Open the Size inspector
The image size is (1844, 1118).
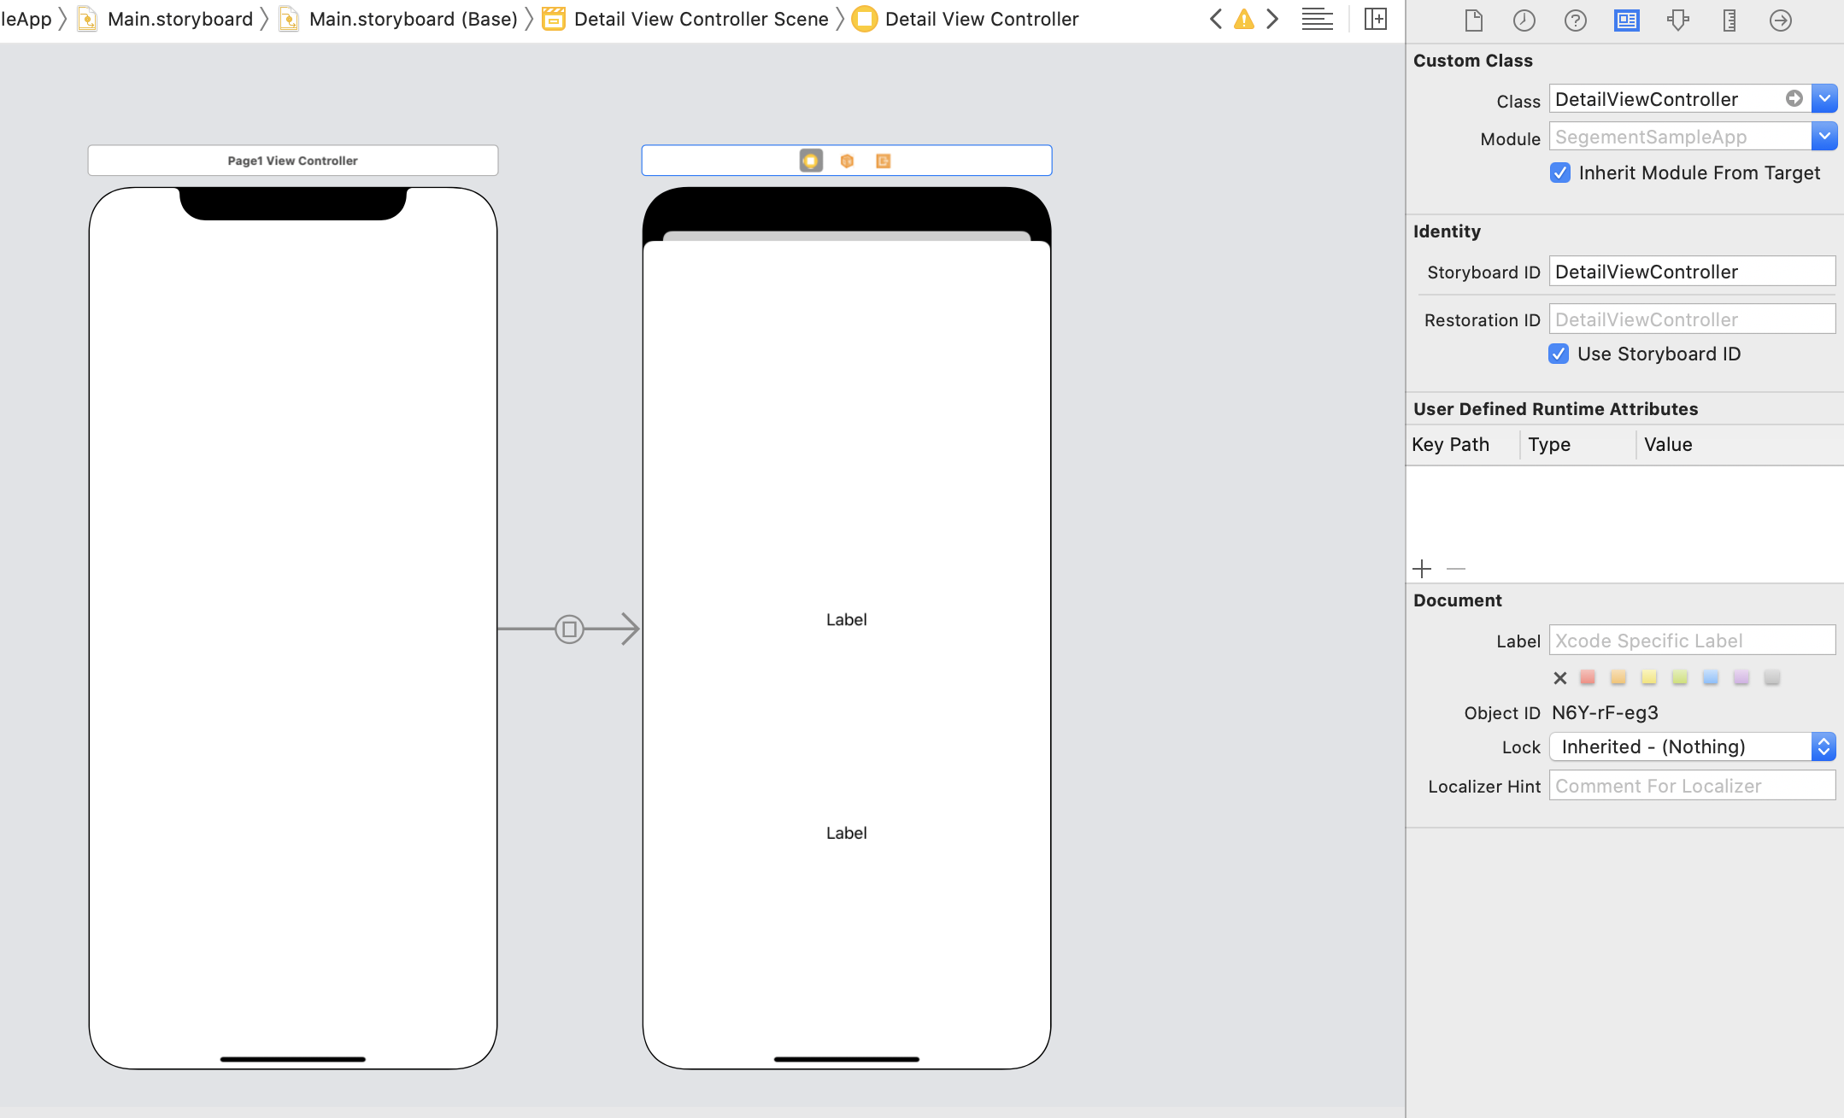(x=1729, y=20)
